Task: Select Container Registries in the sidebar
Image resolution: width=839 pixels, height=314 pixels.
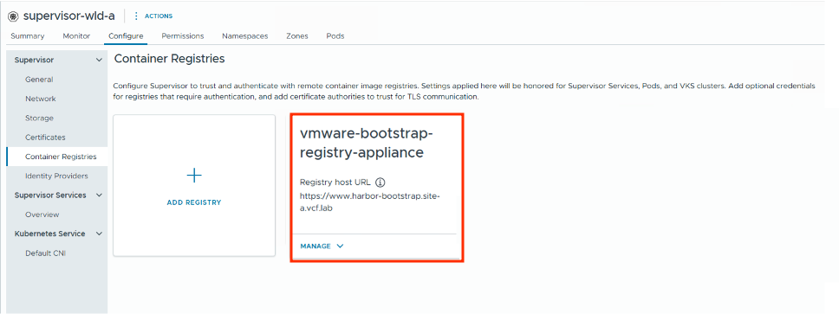Action: click(x=57, y=157)
